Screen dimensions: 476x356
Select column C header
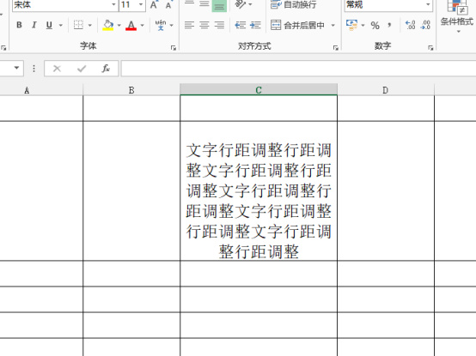(x=259, y=90)
